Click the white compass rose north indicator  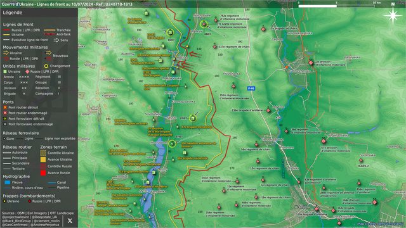pyautogui.click(x=393, y=16)
